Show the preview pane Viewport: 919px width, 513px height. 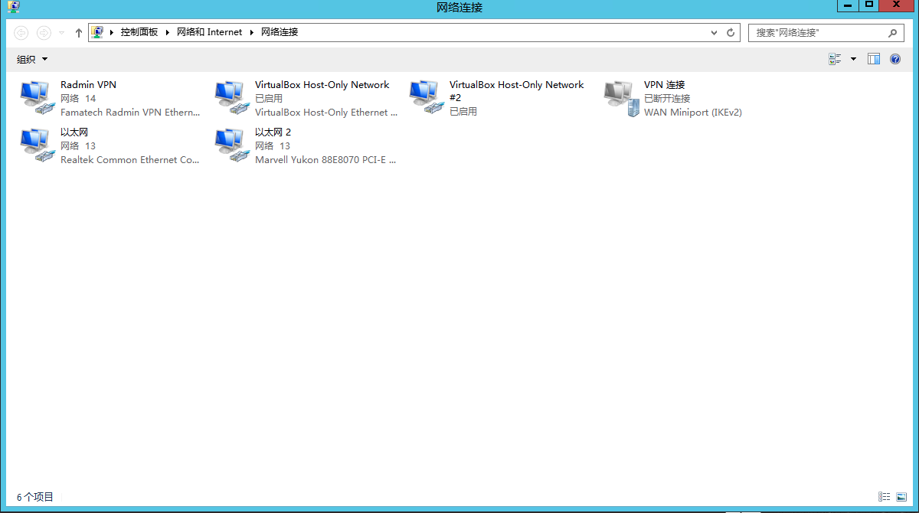click(x=874, y=59)
